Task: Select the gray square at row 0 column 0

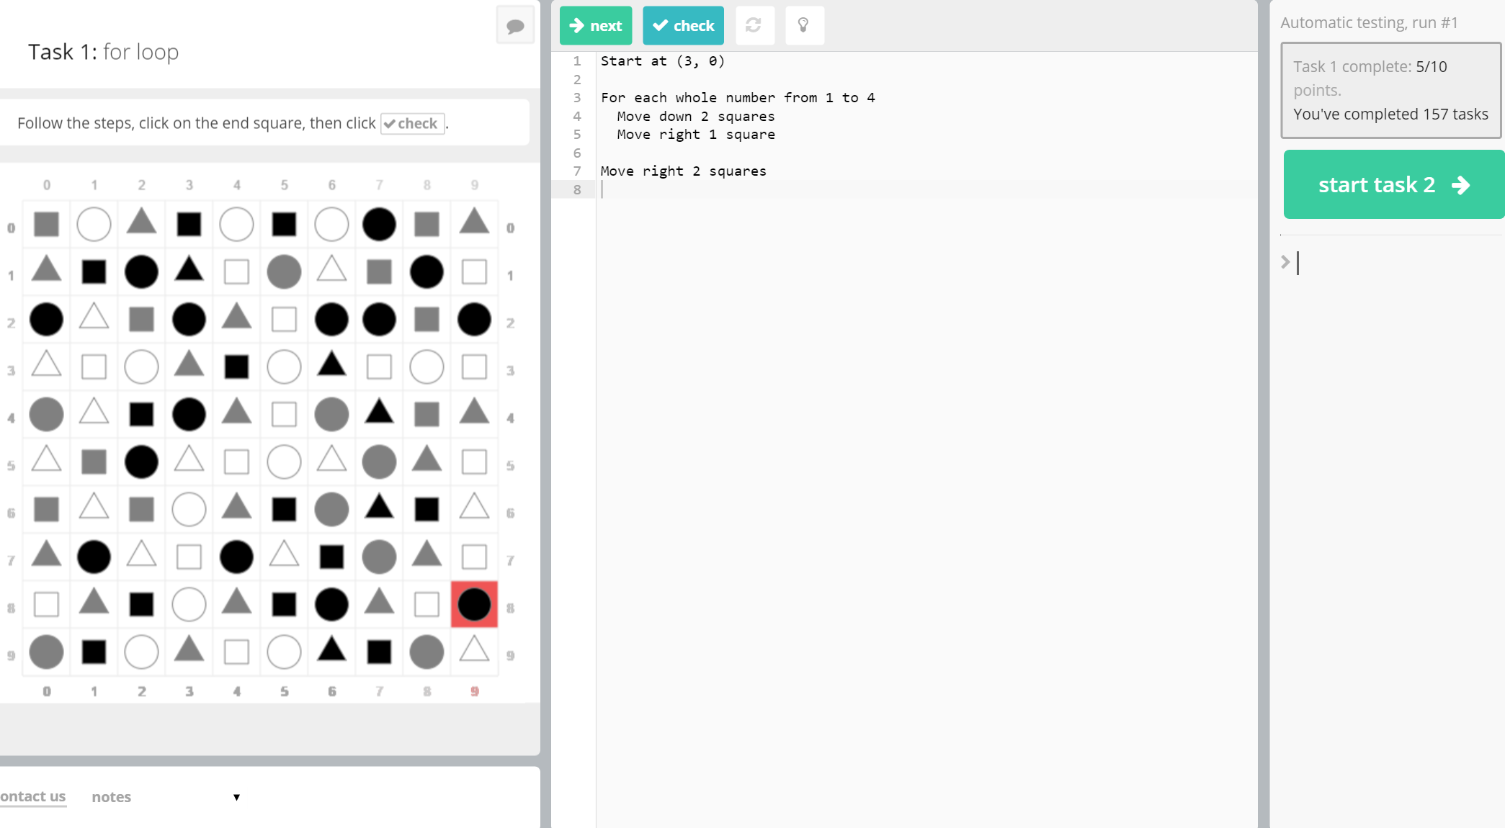Action: pos(47,224)
